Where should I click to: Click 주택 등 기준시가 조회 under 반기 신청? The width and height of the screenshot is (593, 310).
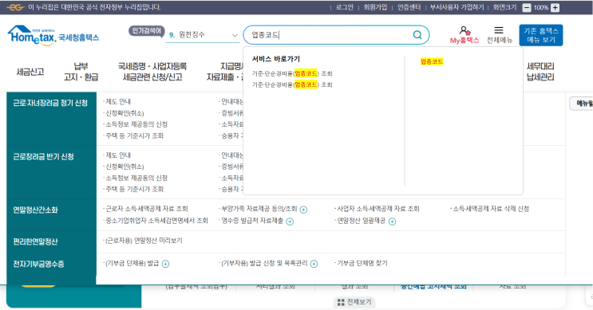(134, 189)
